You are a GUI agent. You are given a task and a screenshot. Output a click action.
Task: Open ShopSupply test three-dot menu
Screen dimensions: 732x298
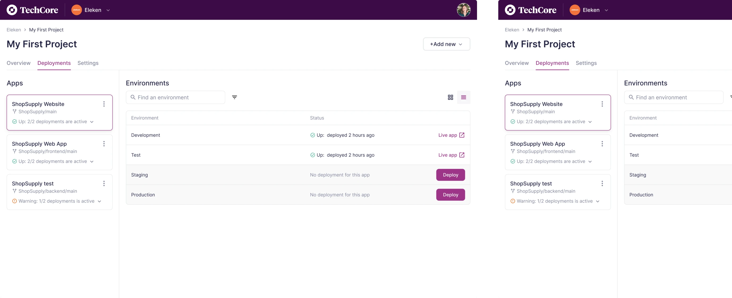coord(104,184)
